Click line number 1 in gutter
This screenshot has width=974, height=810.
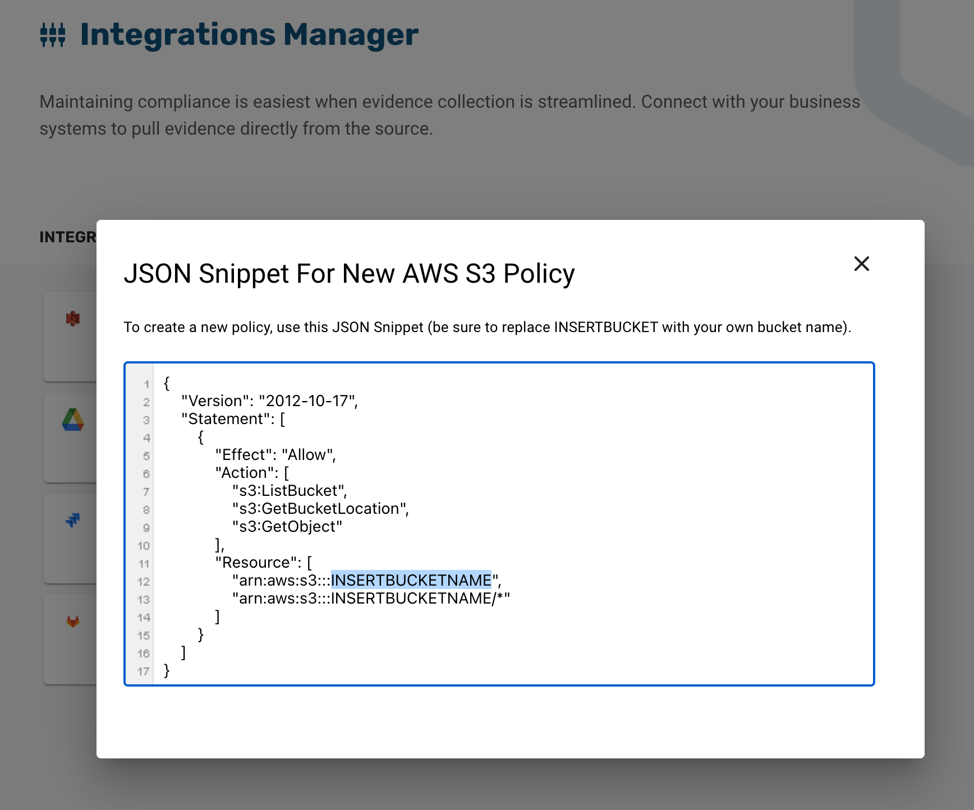pyautogui.click(x=146, y=384)
